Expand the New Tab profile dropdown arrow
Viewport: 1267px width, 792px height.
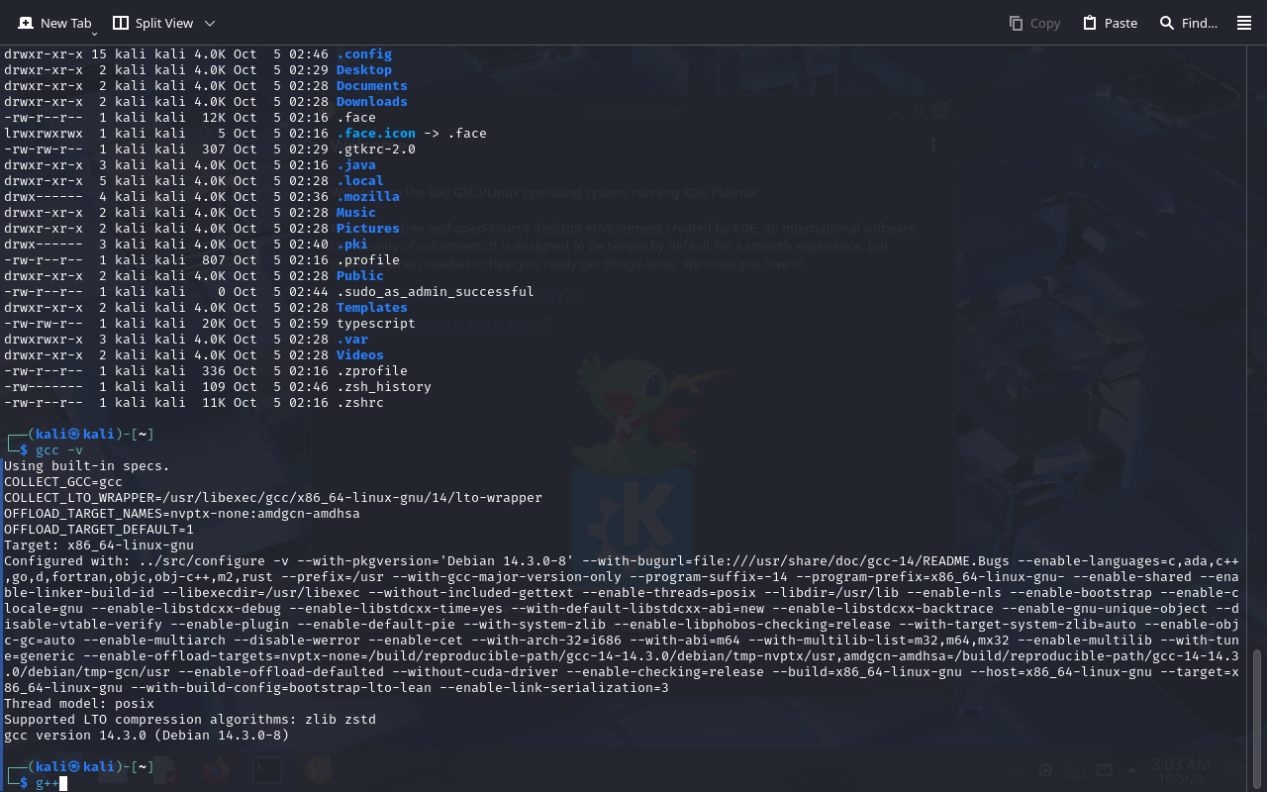tap(94, 33)
